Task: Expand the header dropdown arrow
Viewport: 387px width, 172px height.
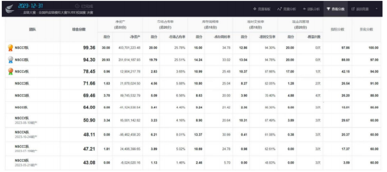Action: (377, 9)
